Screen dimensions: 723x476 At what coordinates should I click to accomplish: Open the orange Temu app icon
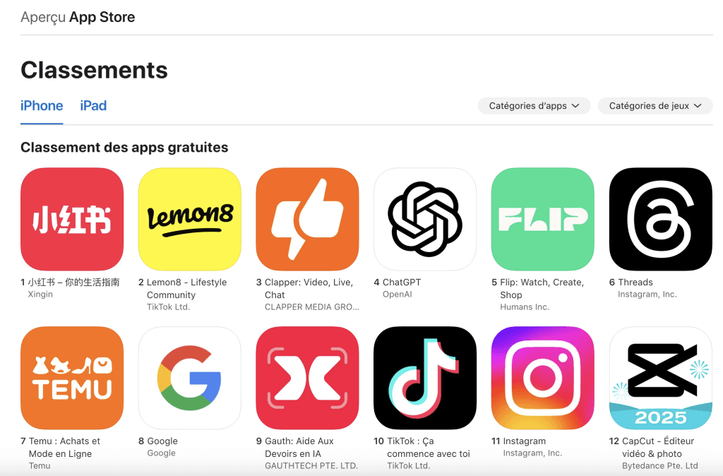[x=72, y=379]
